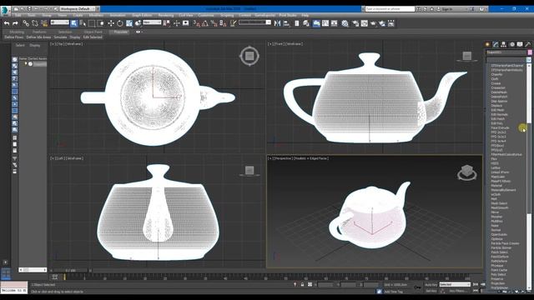Open the Customize menu
This screenshot has width=534, height=300.
click(206, 15)
